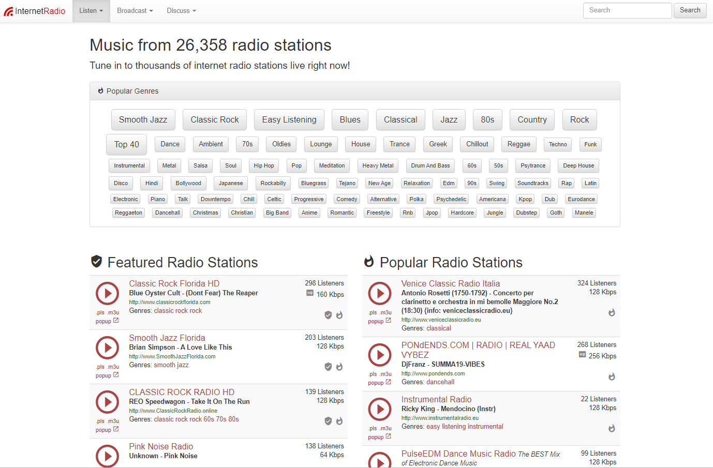Pick the Eurodance genre tag
The width and height of the screenshot is (713, 468).
click(582, 199)
